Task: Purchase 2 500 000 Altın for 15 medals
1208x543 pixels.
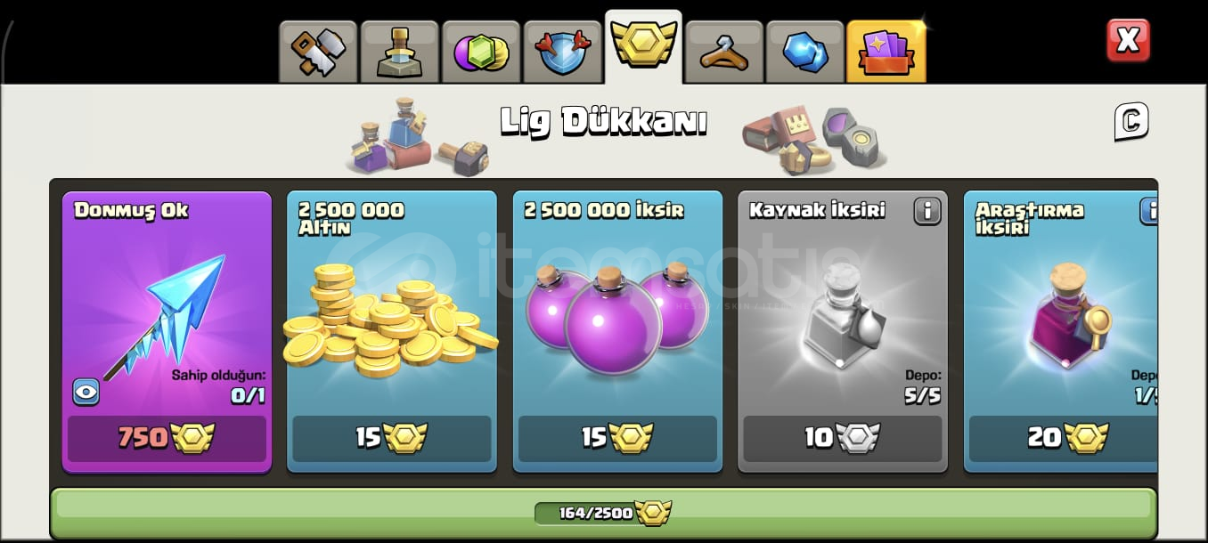Action: tap(392, 438)
